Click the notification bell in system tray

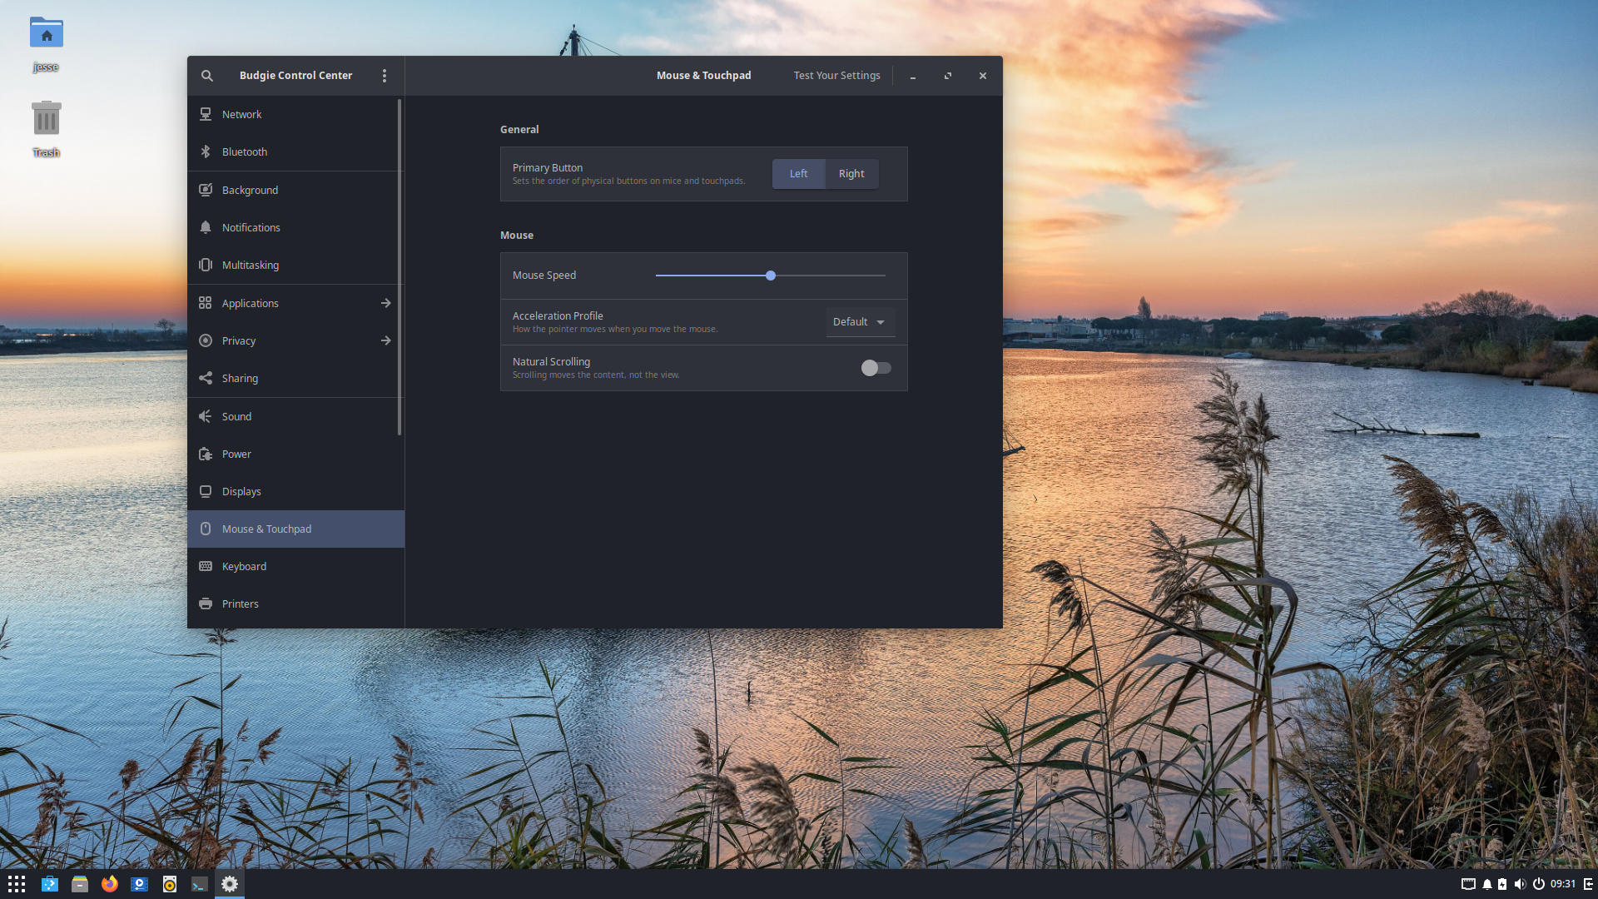click(x=1487, y=884)
